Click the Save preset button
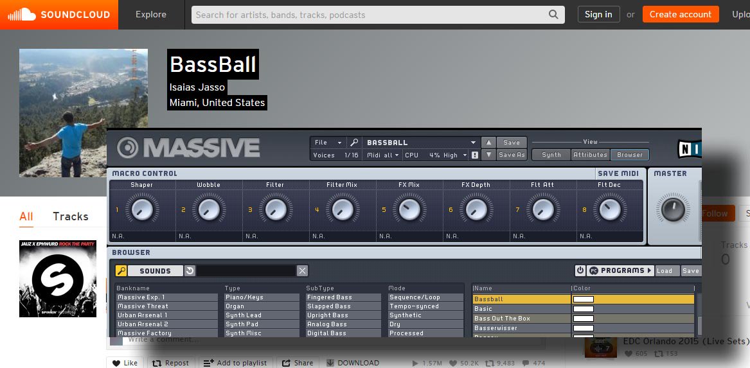Image resolution: width=750 pixels, height=368 pixels. coord(512,143)
